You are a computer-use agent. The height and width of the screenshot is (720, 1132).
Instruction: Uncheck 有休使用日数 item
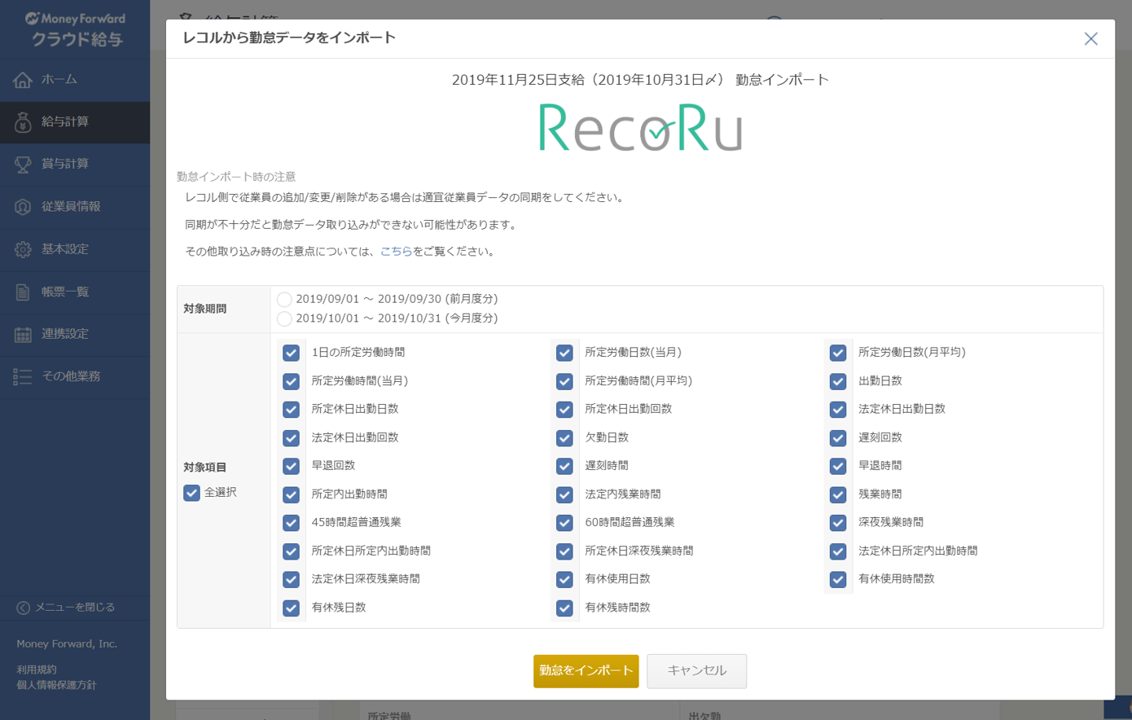pos(564,579)
